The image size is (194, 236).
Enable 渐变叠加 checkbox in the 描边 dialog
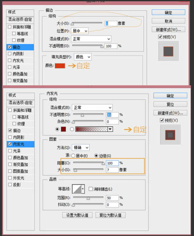click(x=10, y=80)
